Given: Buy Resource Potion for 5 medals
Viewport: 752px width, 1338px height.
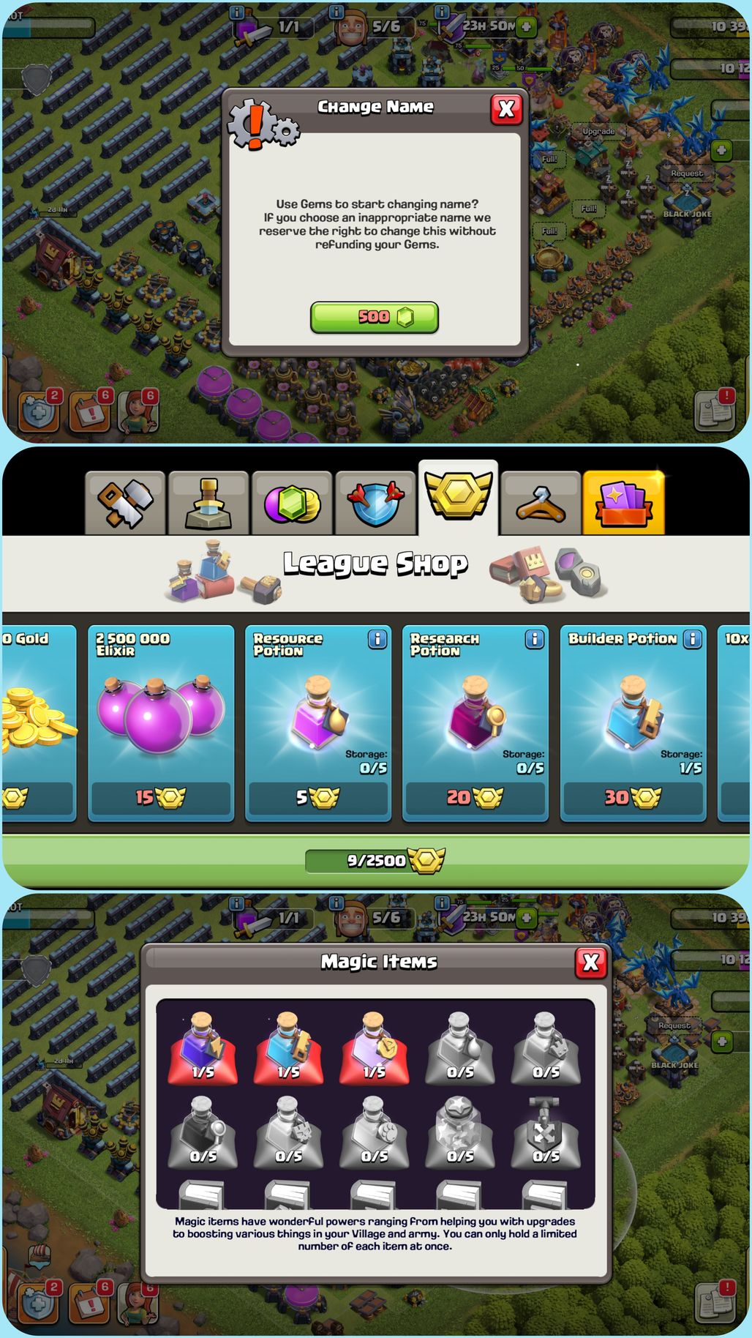Looking at the screenshot, I should point(318,798).
